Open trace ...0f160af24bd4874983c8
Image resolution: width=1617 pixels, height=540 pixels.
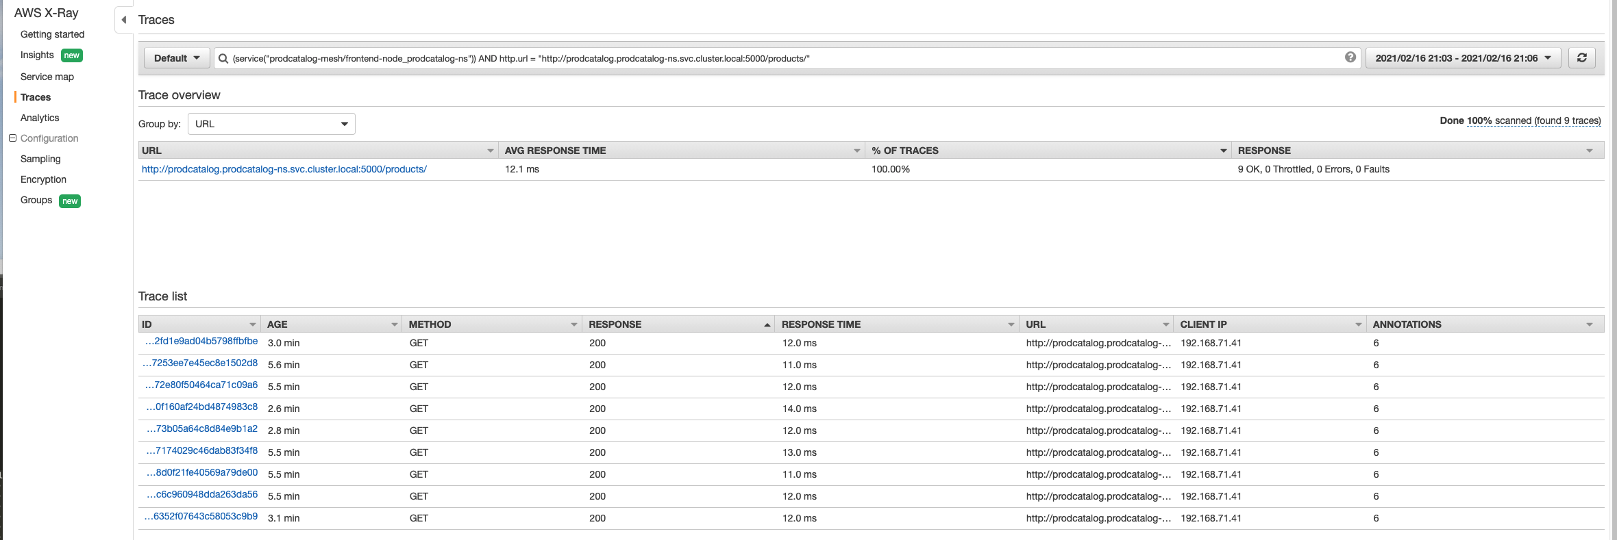pos(202,407)
